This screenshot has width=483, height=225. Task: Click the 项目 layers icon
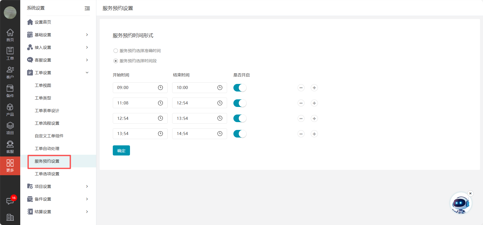click(10, 128)
